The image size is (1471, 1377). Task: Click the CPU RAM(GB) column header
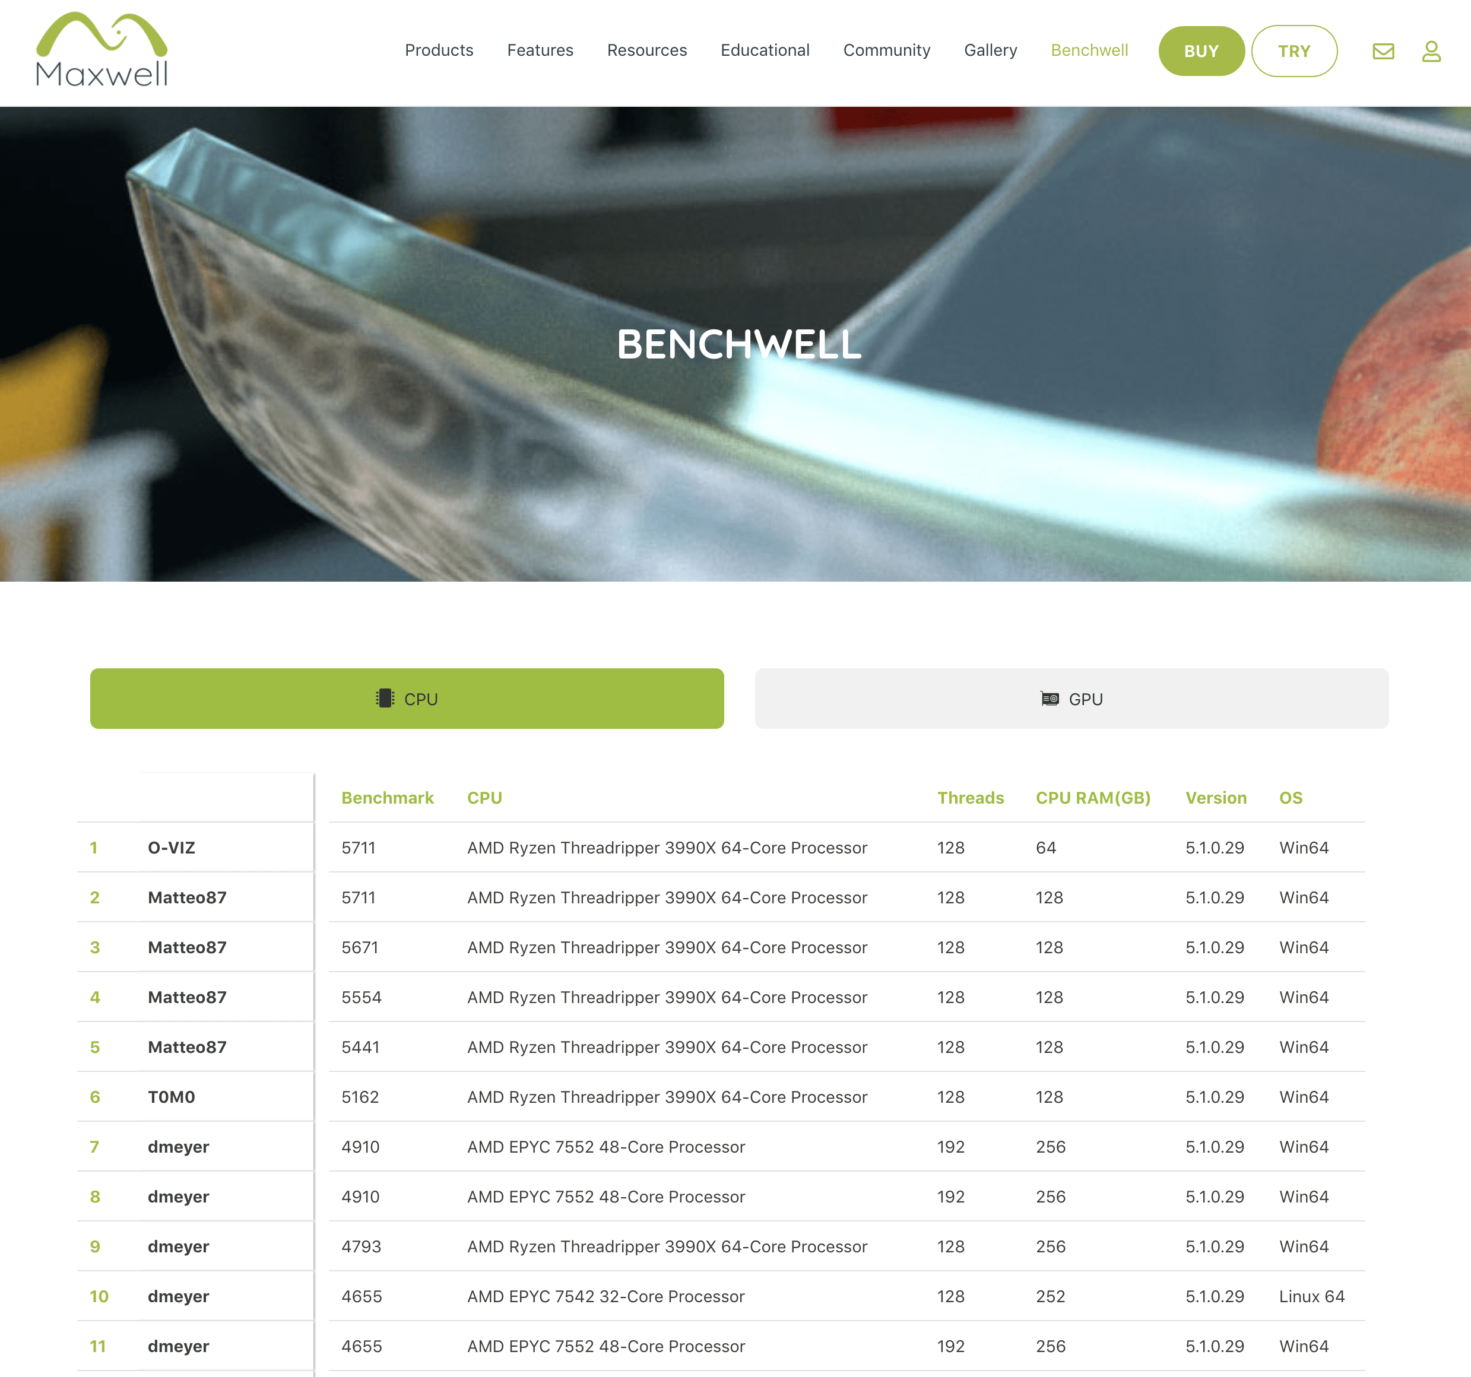point(1092,798)
